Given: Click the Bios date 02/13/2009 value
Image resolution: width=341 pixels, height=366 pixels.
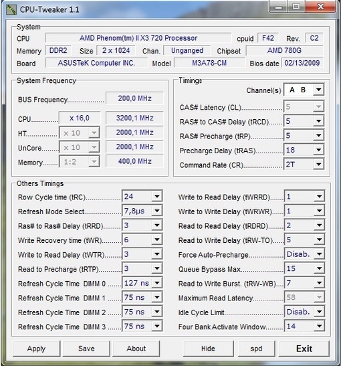Looking at the screenshot, I should tap(302, 63).
